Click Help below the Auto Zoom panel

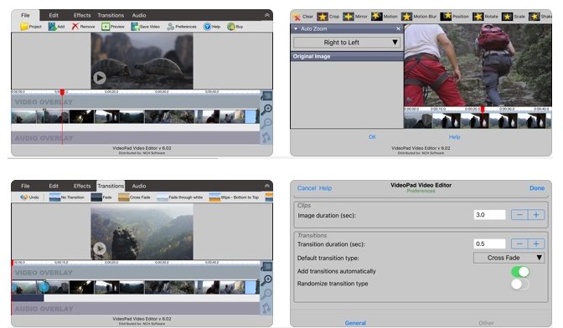coord(454,137)
